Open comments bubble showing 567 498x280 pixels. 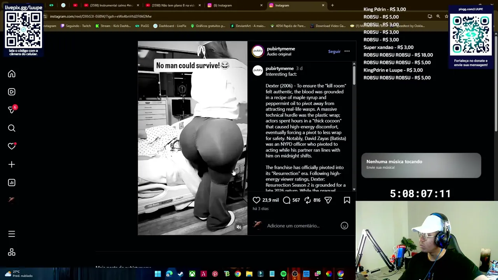[287, 200]
